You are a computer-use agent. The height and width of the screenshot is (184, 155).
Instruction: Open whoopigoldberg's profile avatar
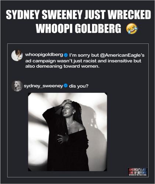[17, 56]
